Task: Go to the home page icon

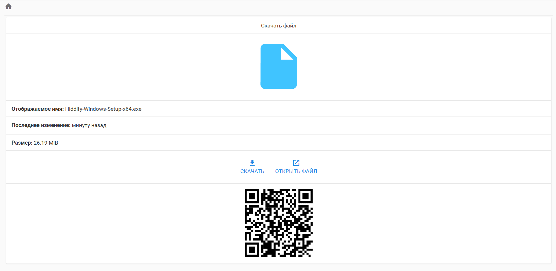Action: (x=8, y=6)
